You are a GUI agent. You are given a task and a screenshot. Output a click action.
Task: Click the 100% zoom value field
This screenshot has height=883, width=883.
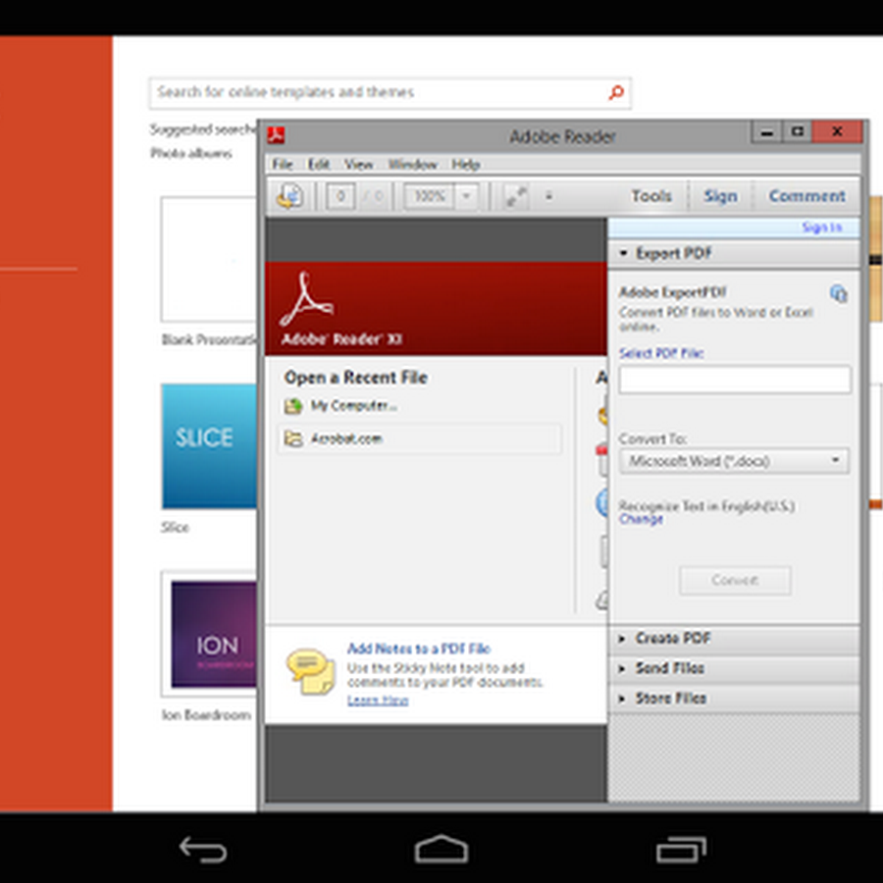[x=429, y=196]
